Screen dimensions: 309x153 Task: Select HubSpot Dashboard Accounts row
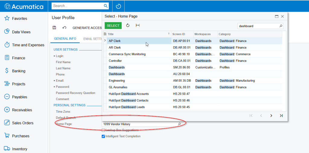coord(193,94)
